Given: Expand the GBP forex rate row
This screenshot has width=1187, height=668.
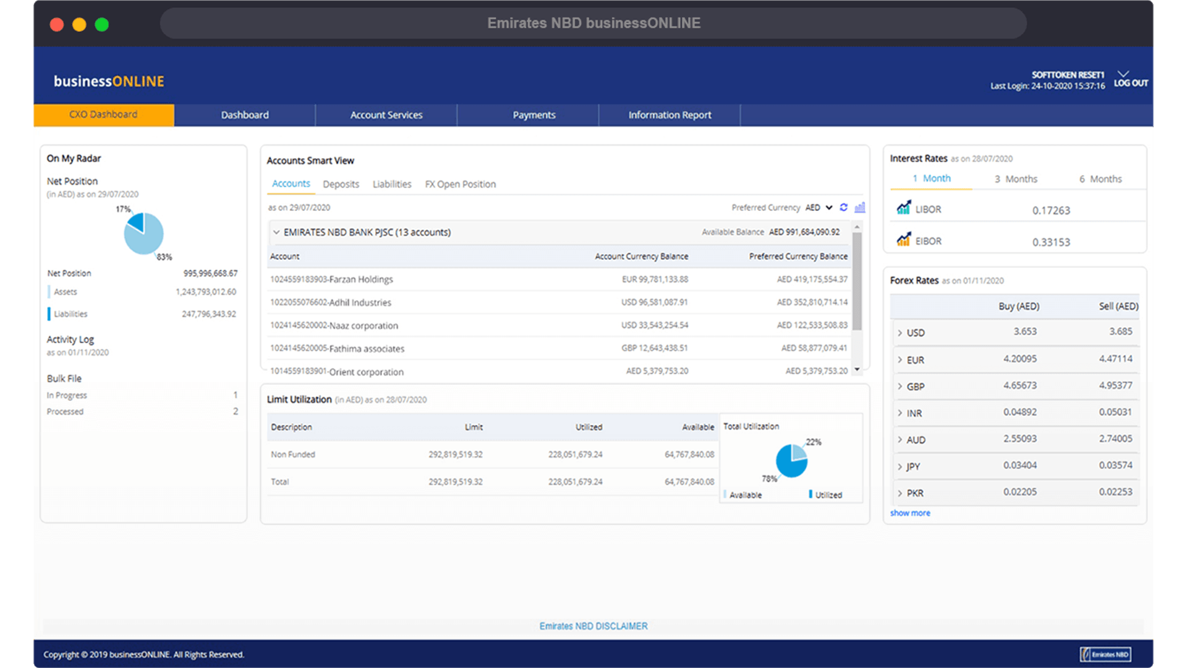Looking at the screenshot, I should tap(900, 387).
